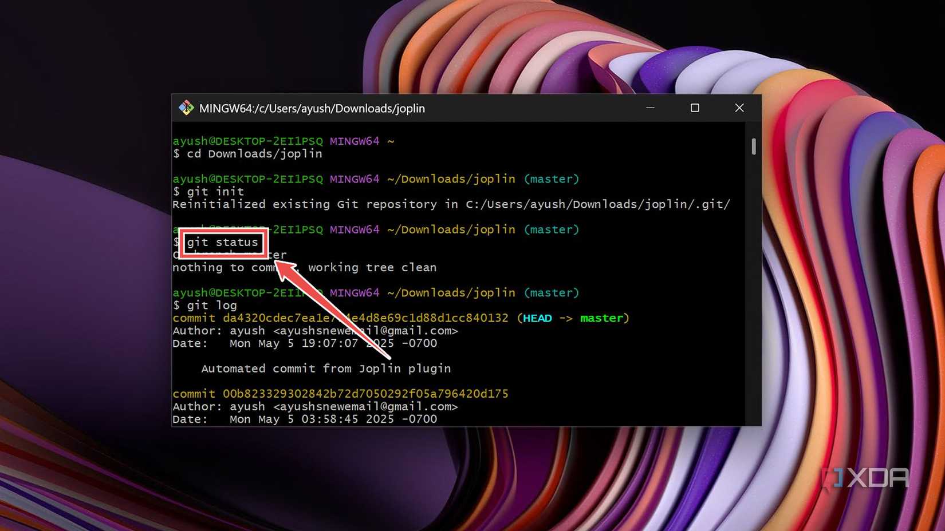Select the HEAD -> master branch label
This screenshot has width=945, height=531.
573,318
